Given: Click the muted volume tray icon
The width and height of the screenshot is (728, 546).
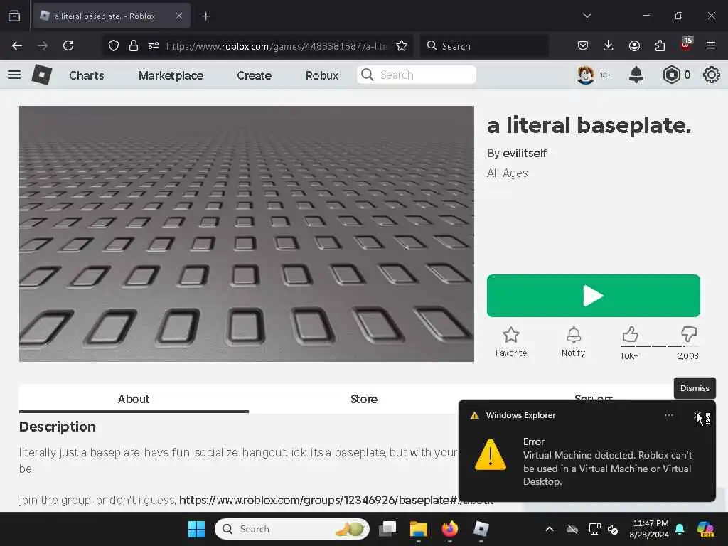Looking at the screenshot, I should (613, 529).
